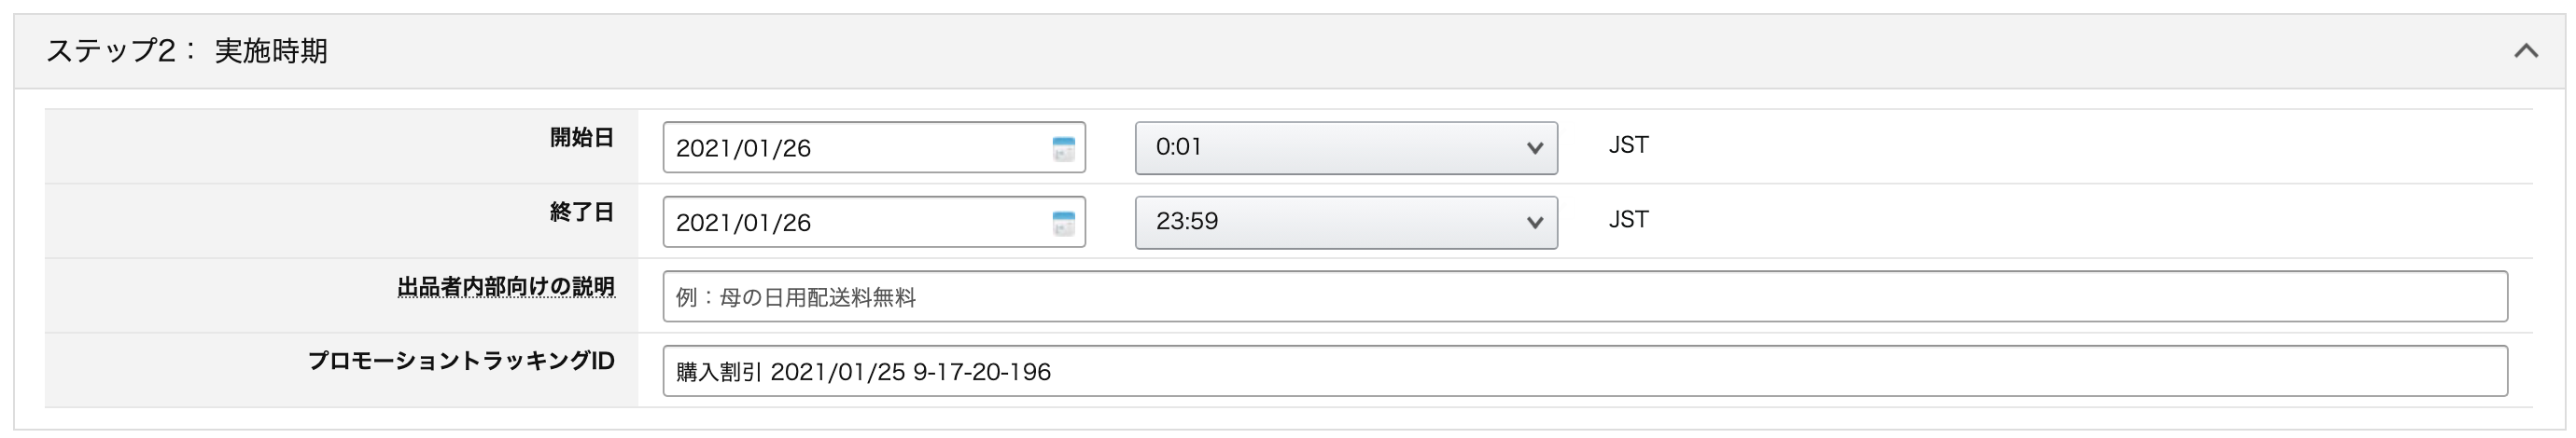Focus the 終了日 date input field

point(874,223)
